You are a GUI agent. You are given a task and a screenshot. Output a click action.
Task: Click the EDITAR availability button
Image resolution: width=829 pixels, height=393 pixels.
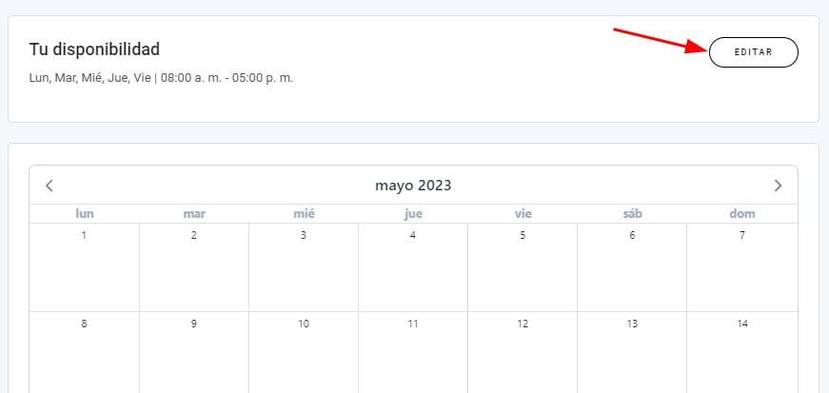click(x=753, y=53)
